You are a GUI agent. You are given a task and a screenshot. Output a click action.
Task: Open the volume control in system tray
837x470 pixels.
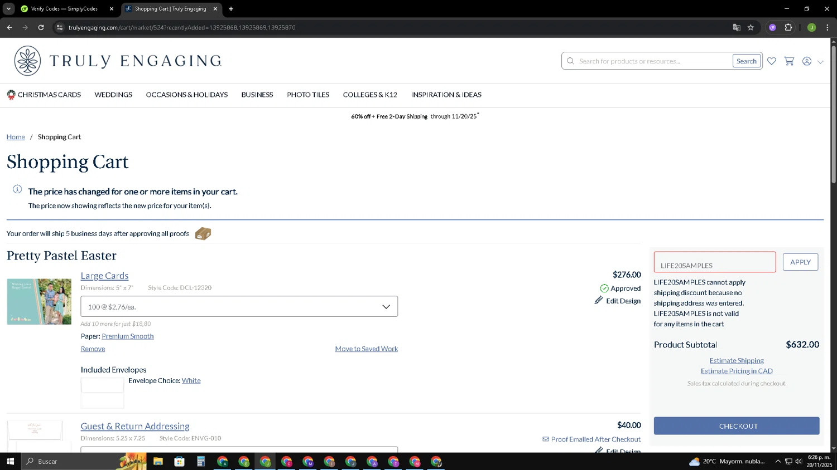point(798,461)
